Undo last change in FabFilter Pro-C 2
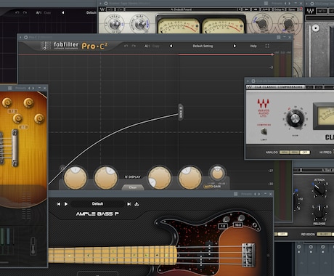The height and width of the screenshot is (276, 334). (126, 46)
